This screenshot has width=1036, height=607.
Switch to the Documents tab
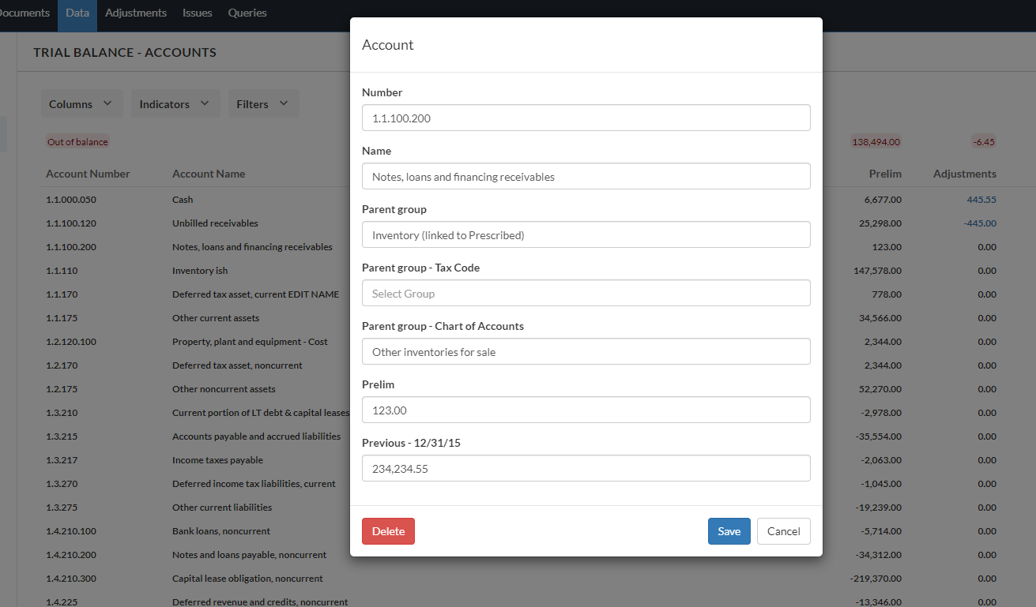[x=24, y=13]
